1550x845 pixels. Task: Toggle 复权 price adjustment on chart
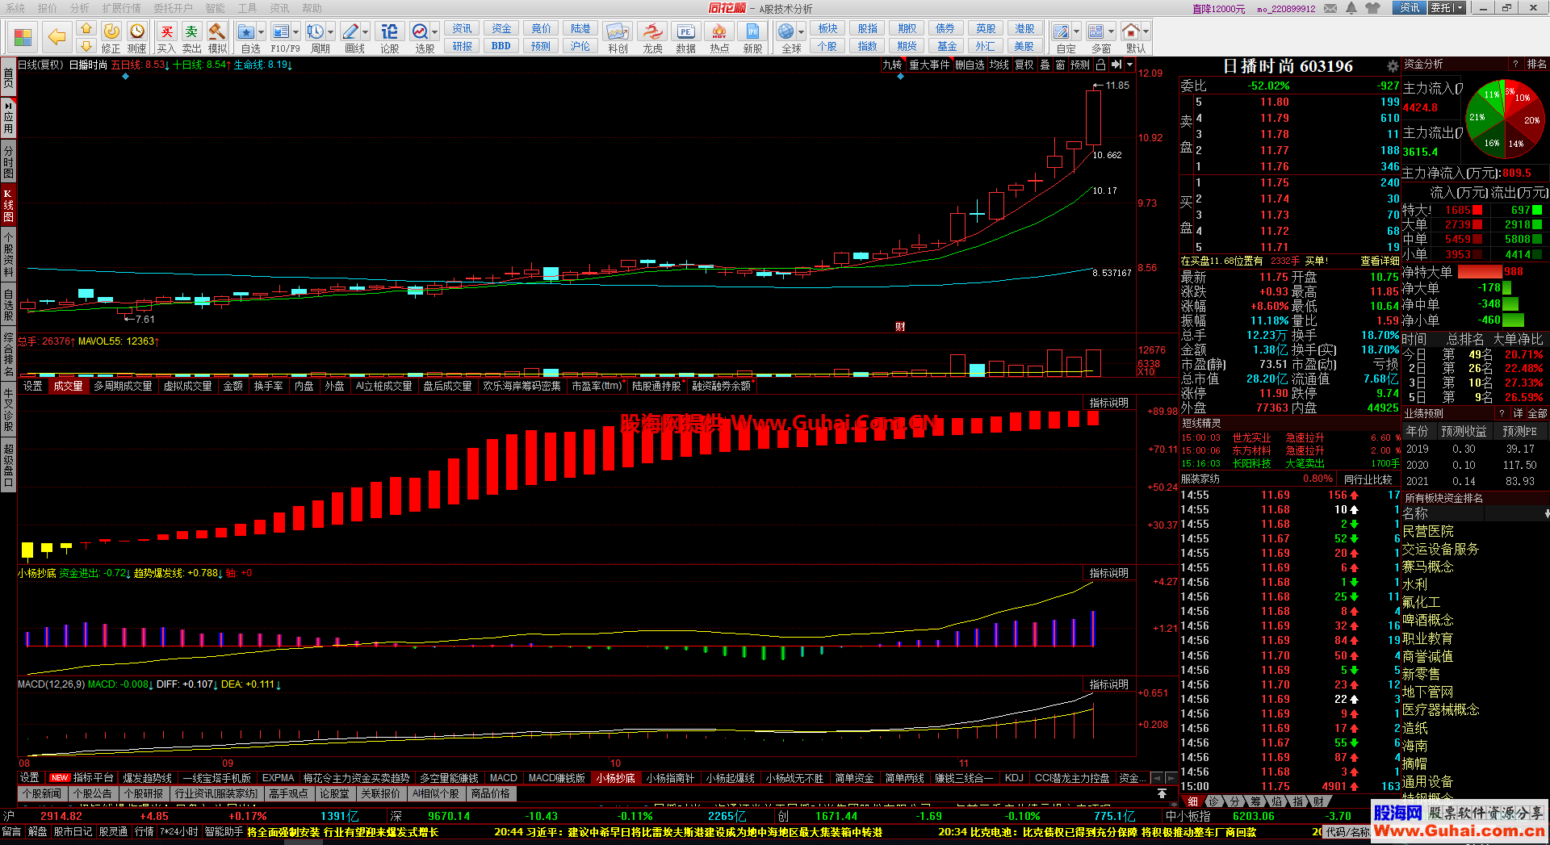[x=1024, y=65]
